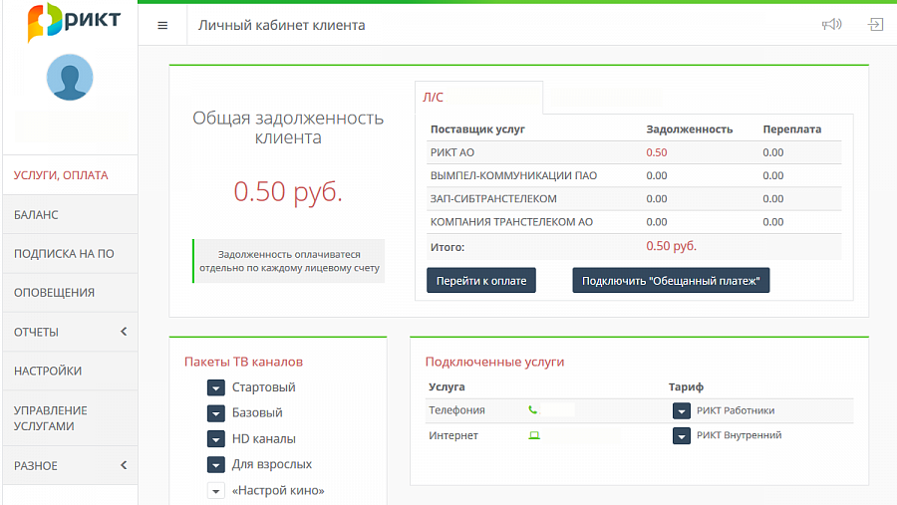Open РИКТ Внутренний tariff dropdown
897x505 pixels.
(682, 435)
